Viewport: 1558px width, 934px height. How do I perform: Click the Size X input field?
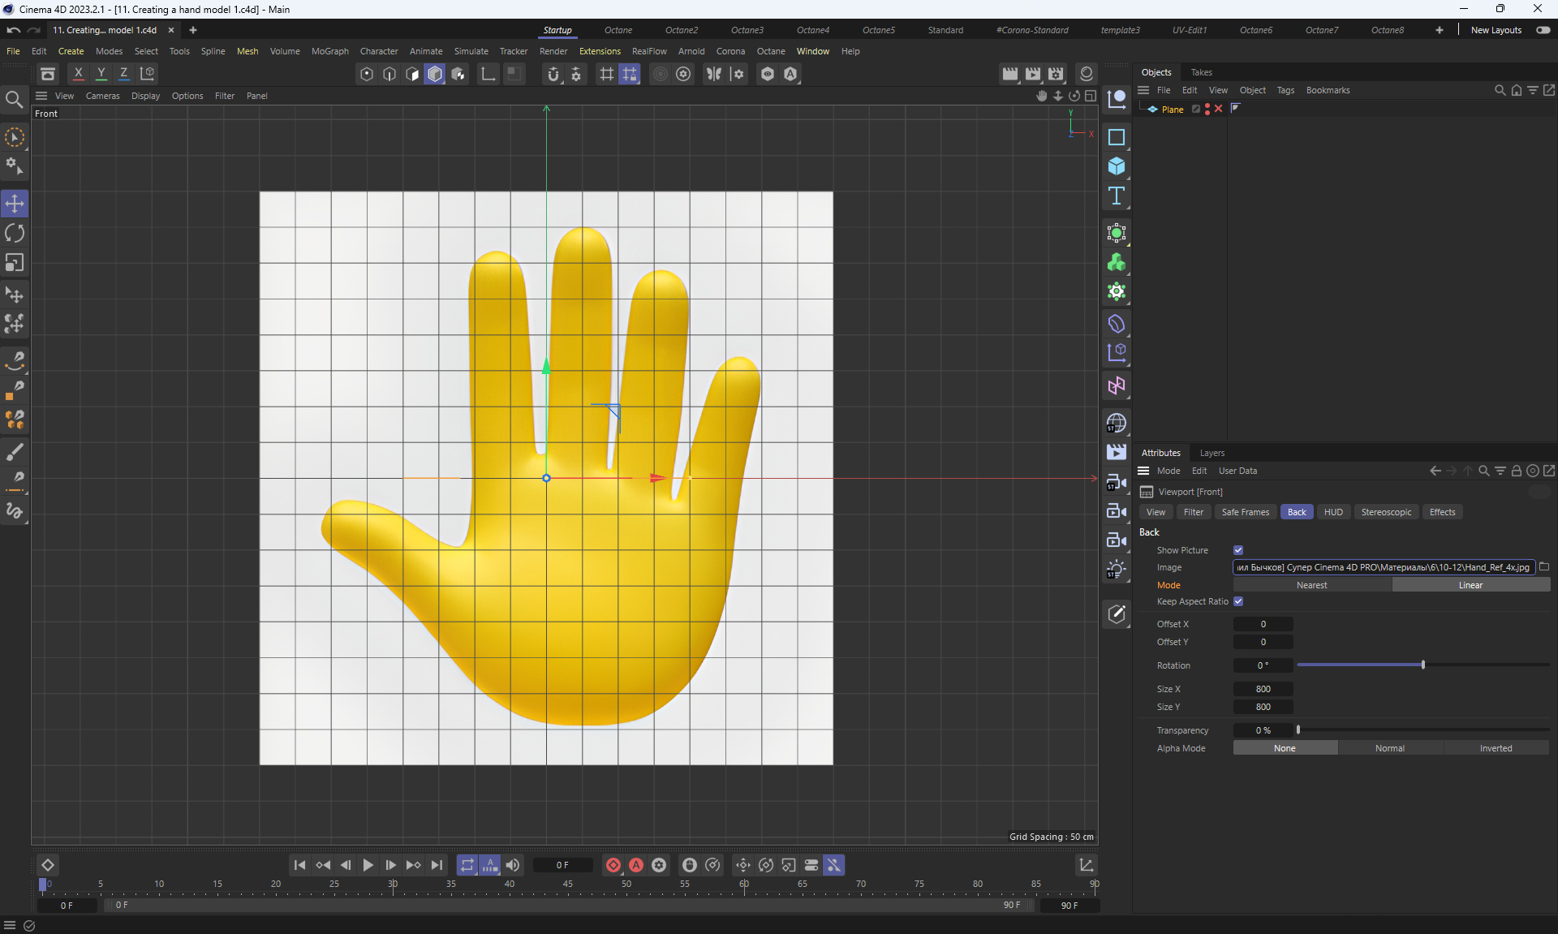[x=1263, y=689]
